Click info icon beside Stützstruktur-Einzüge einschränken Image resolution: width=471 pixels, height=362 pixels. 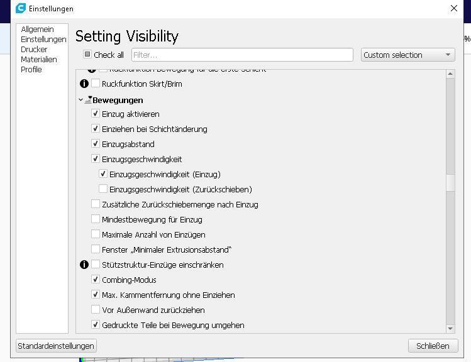click(84, 265)
